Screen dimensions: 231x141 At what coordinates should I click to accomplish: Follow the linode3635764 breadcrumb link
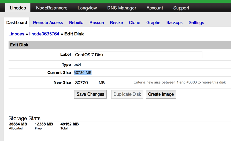point(44,34)
